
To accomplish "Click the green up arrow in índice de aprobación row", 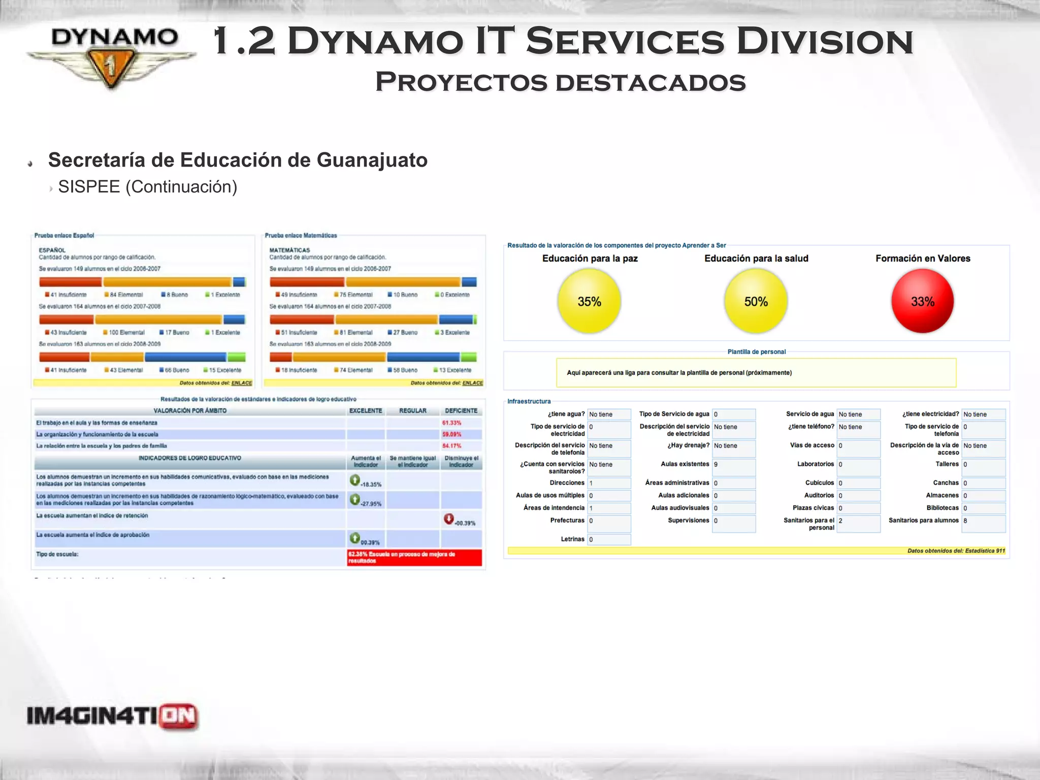I will (355, 538).
